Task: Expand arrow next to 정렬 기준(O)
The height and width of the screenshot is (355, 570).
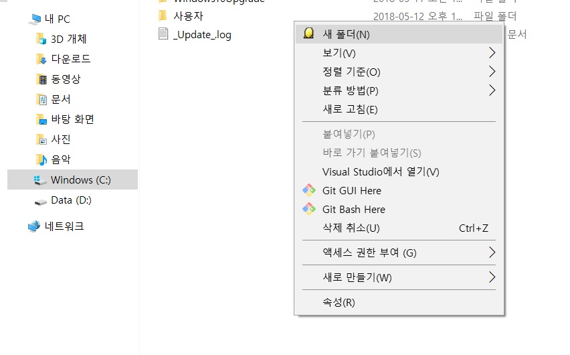Action: (x=492, y=72)
